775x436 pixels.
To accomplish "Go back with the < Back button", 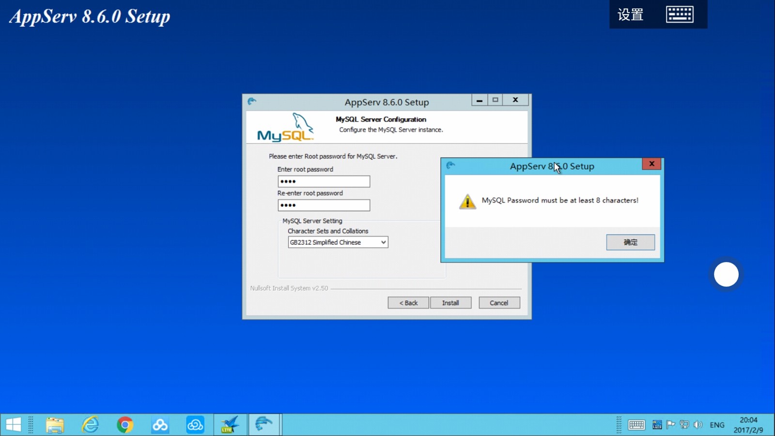I will pyautogui.click(x=408, y=303).
